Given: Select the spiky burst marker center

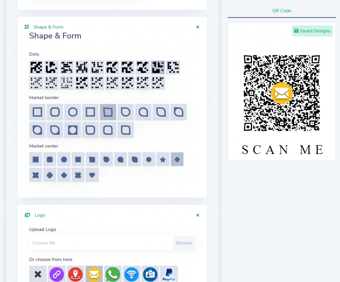Looking at the screenshot, I should point(149,159).
